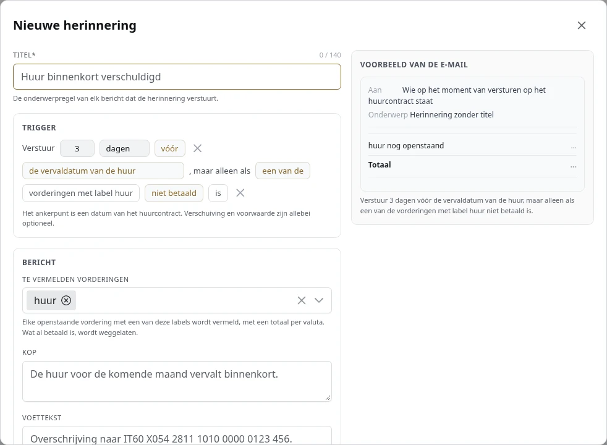607x445 pixels.
Task: Click the 'Voorbeeld van de e-mail' heading
Action: coord(414,65)
